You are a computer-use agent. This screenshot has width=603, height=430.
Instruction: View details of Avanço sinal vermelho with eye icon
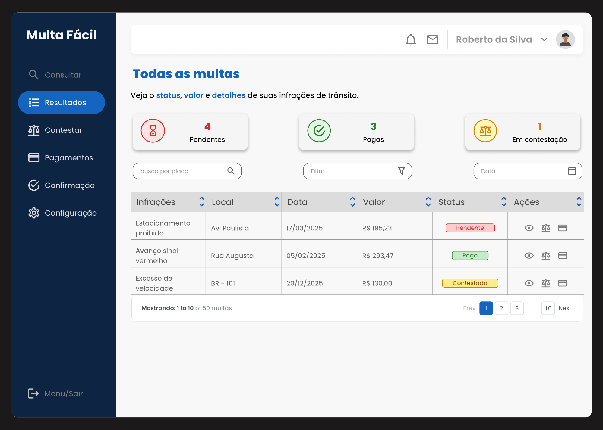point(529,256)
